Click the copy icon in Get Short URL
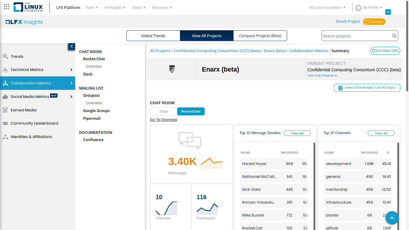The image size is (409, 230). click(x=373, y=51)
